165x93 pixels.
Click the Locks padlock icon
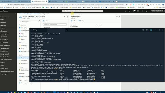[20, 49]
